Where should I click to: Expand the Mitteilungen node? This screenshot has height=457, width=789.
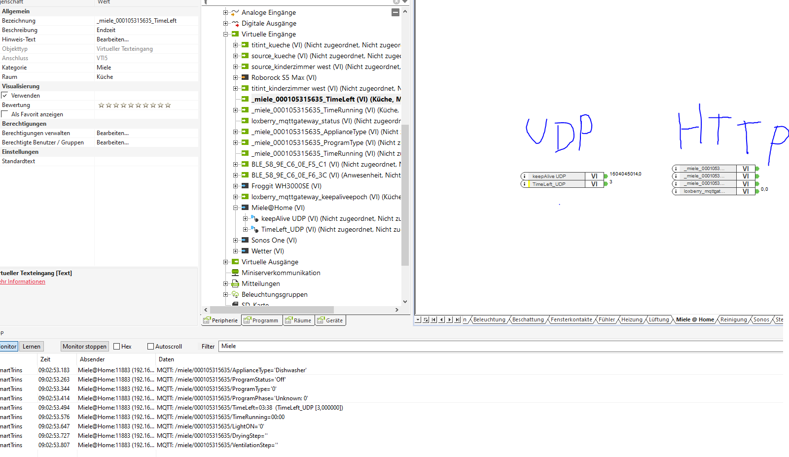pyautogui.click(x=225, y=283)
